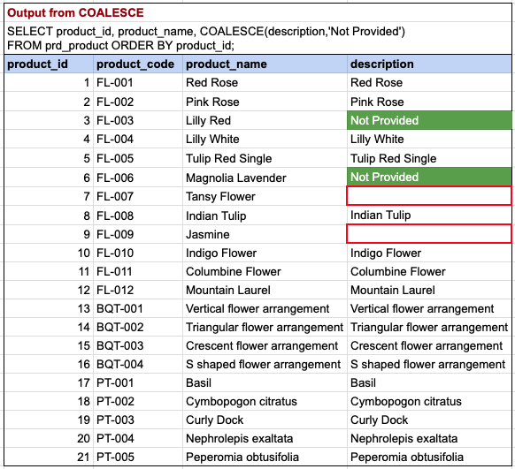The width and height of the screenshot is (515, 469).
Task: Click the FL-001 product code cell
Action: coord(138,83)
